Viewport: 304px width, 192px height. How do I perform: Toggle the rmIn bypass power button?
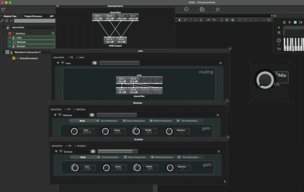pyautogui.click(x=94, y=63)
